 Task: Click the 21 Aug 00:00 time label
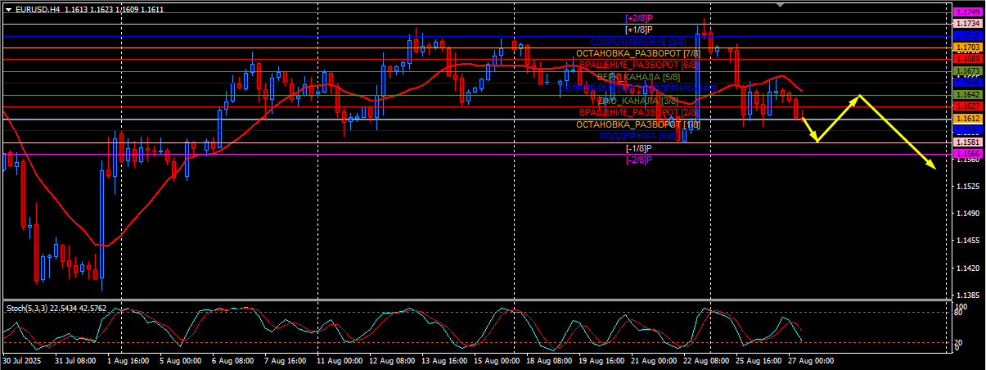(x=653, y=360)
